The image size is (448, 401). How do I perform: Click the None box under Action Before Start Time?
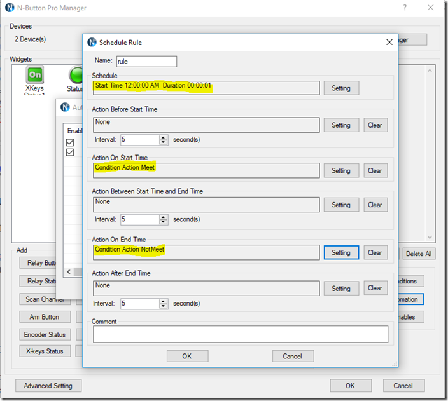[x=206, y=125]
